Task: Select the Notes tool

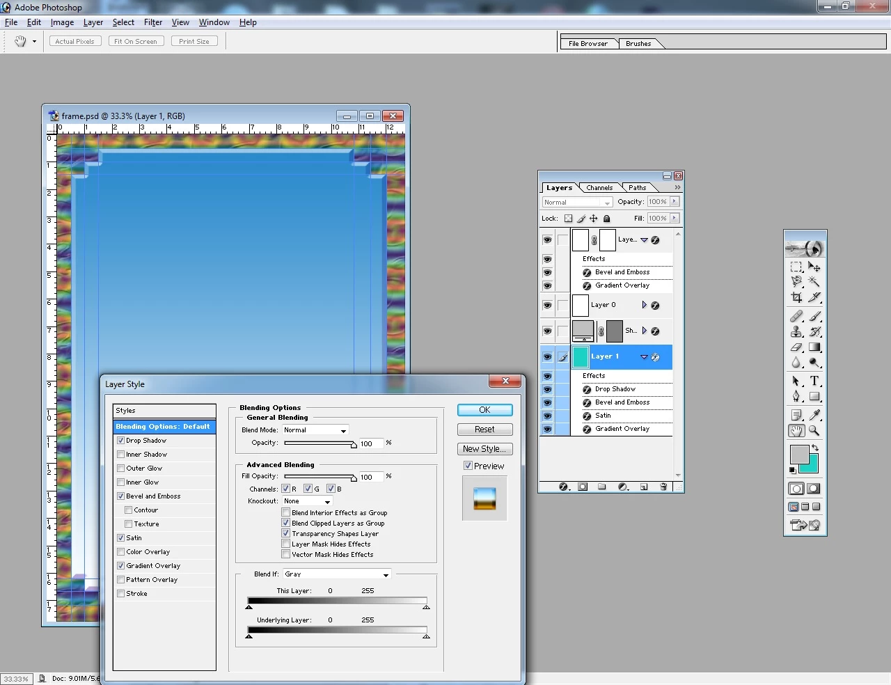Action: [796, 415]
